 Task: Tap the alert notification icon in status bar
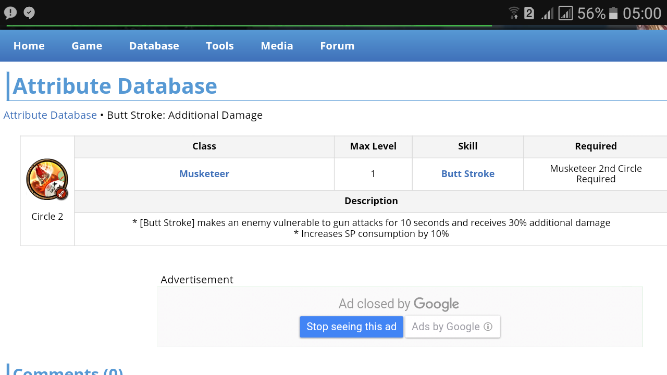click(x=10, y=13)
